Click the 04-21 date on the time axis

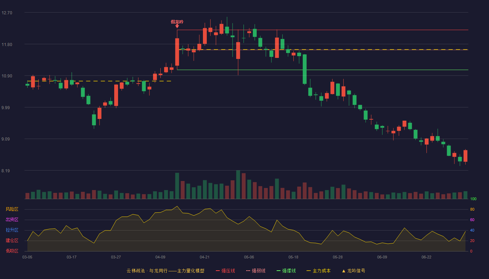[205, 257]
